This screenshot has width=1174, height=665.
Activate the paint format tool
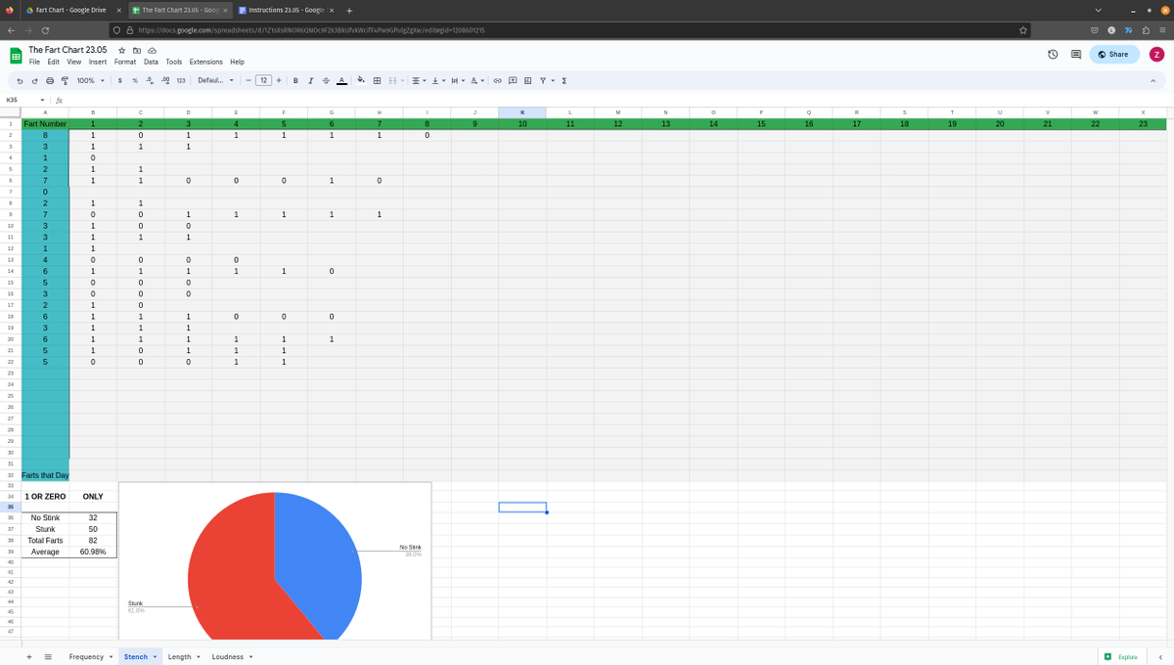(65, 80)
